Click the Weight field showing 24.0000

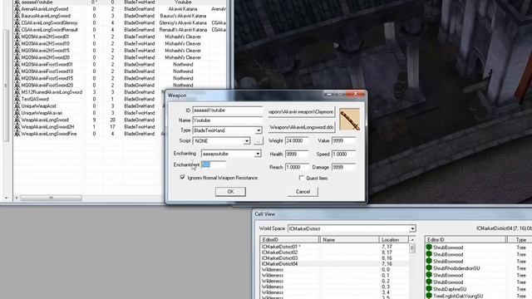click(297, 140)
